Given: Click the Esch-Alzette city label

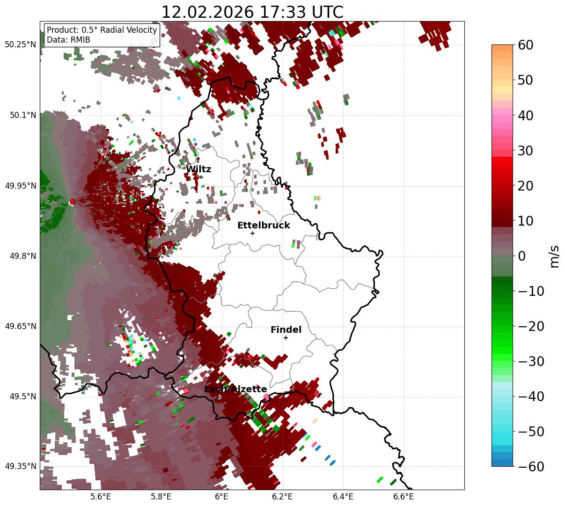Looking at the screenshot, I should click(235, 389).
